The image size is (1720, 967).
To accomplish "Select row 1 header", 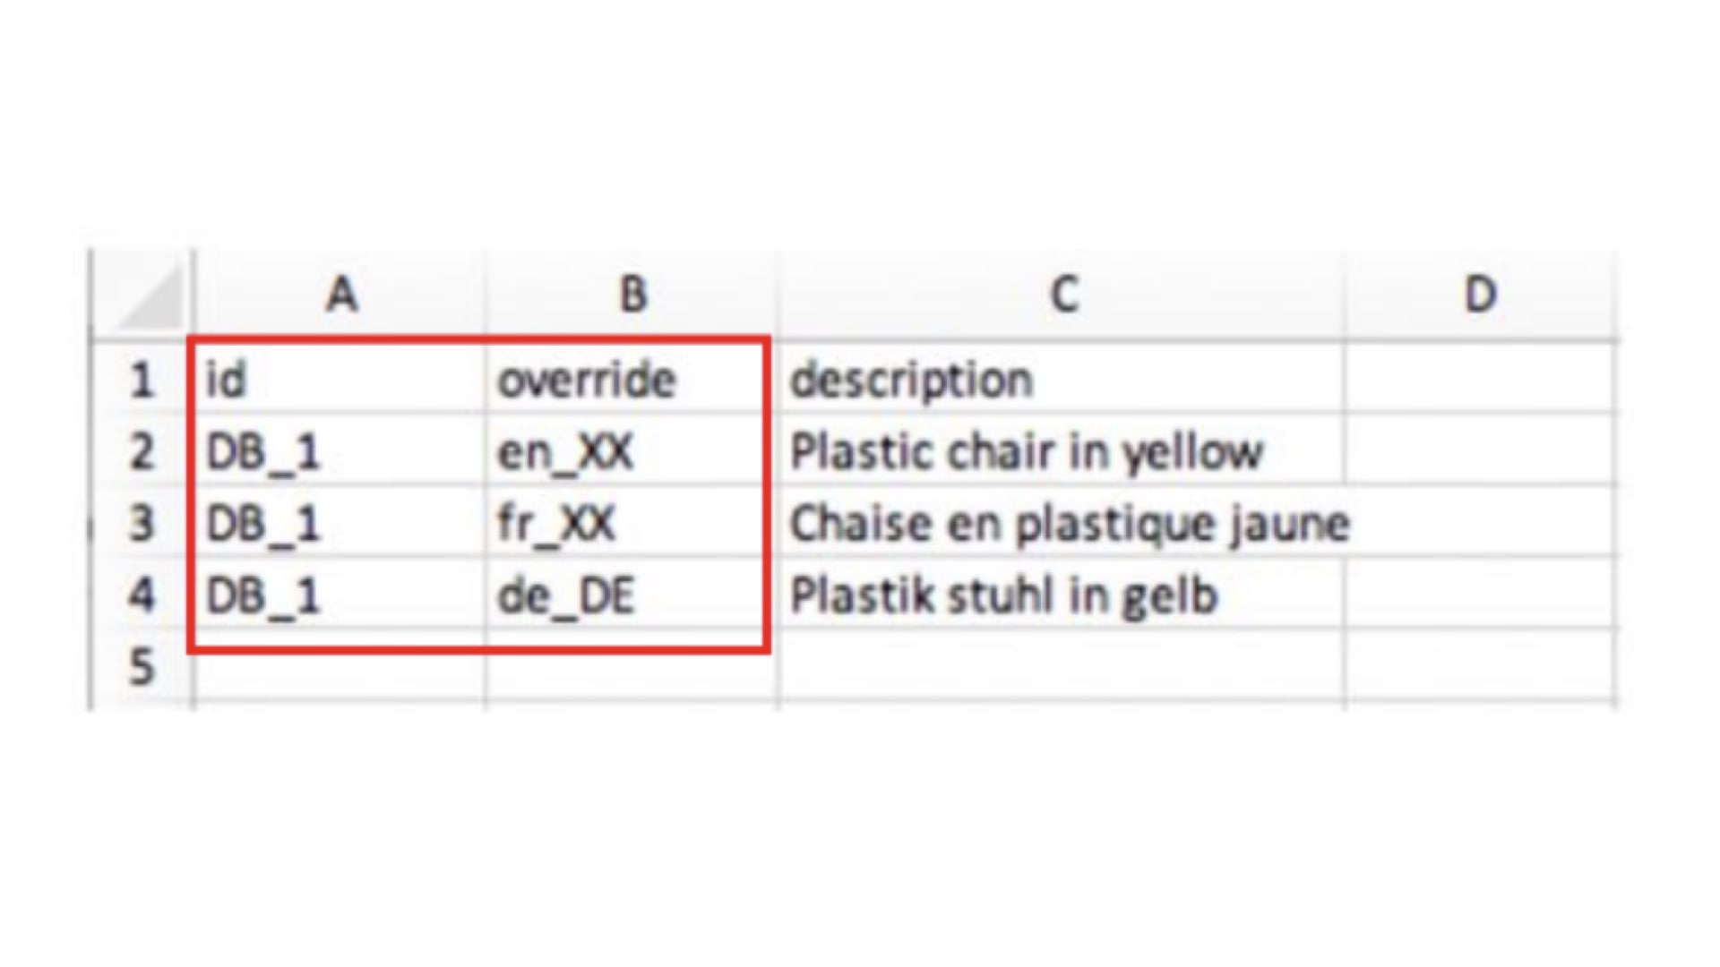I will (x=142, y=380).
